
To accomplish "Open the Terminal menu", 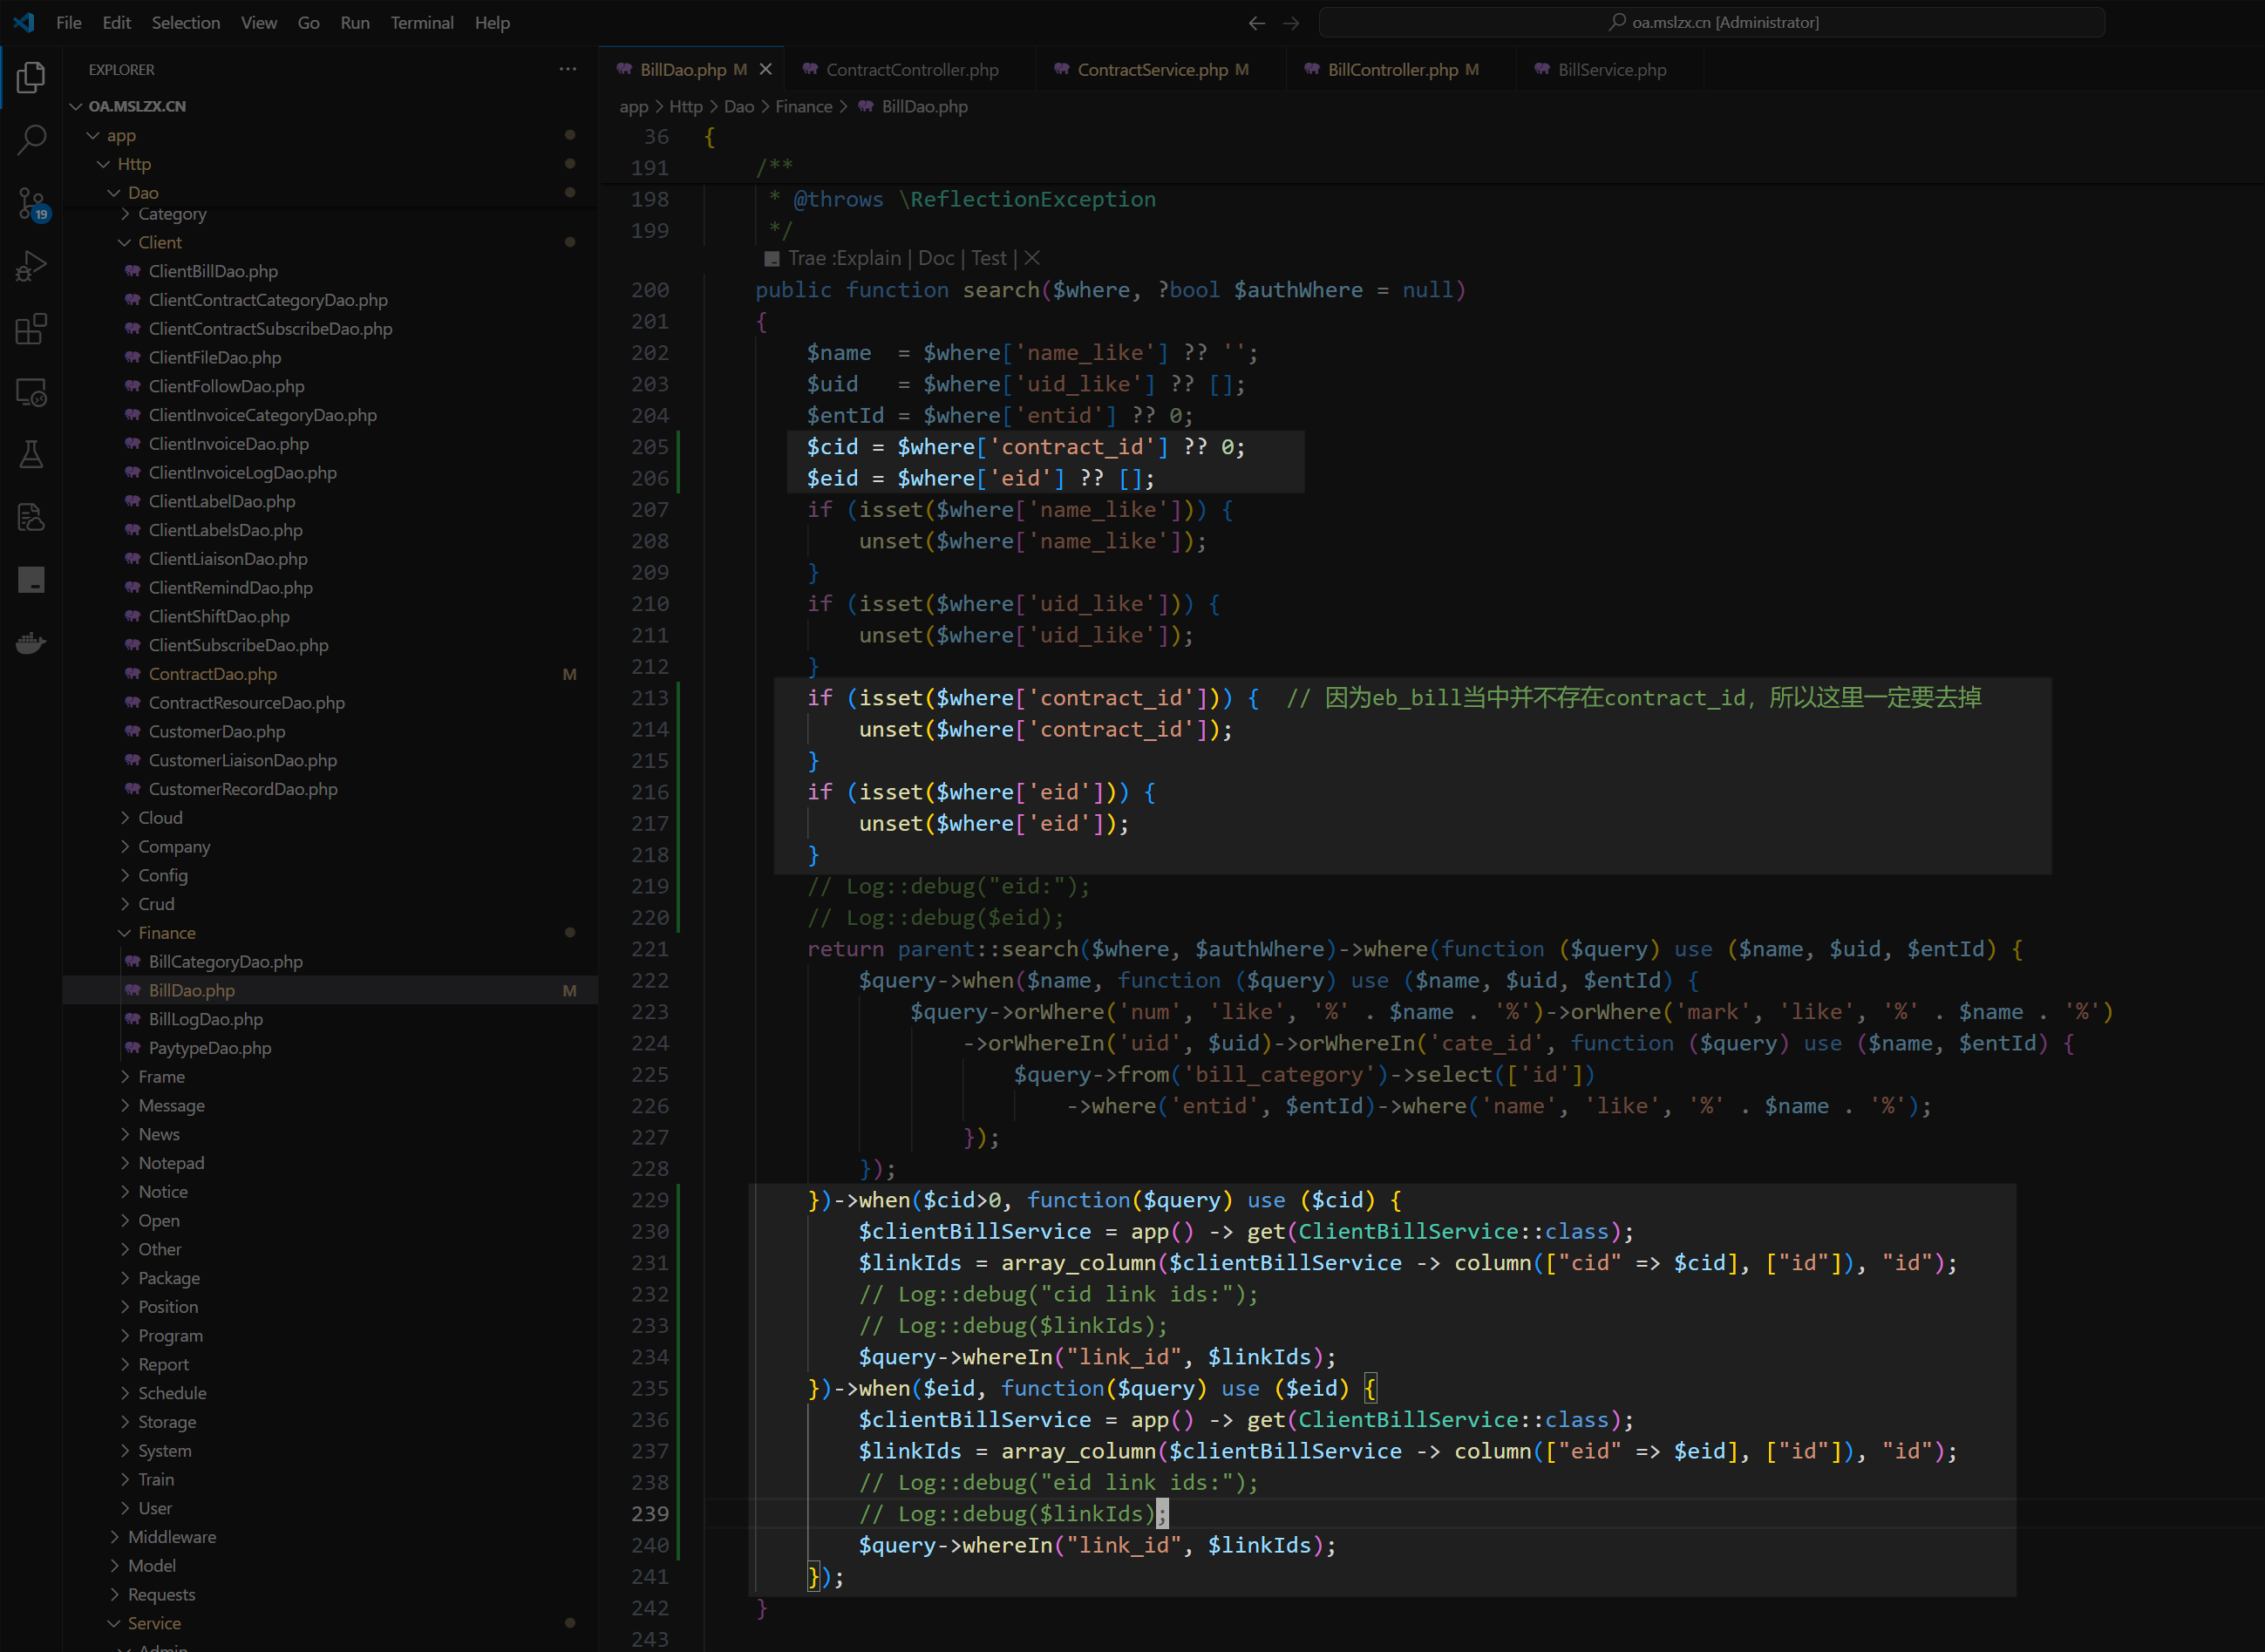I will coord(421,22).
